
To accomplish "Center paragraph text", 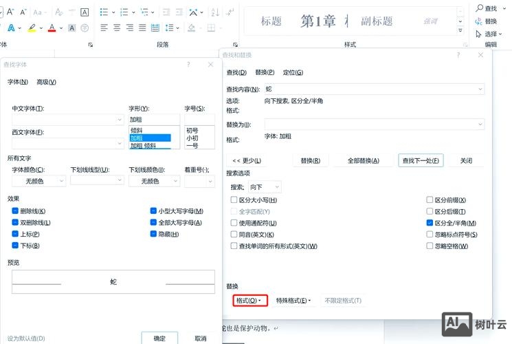I will pos(117,28).
